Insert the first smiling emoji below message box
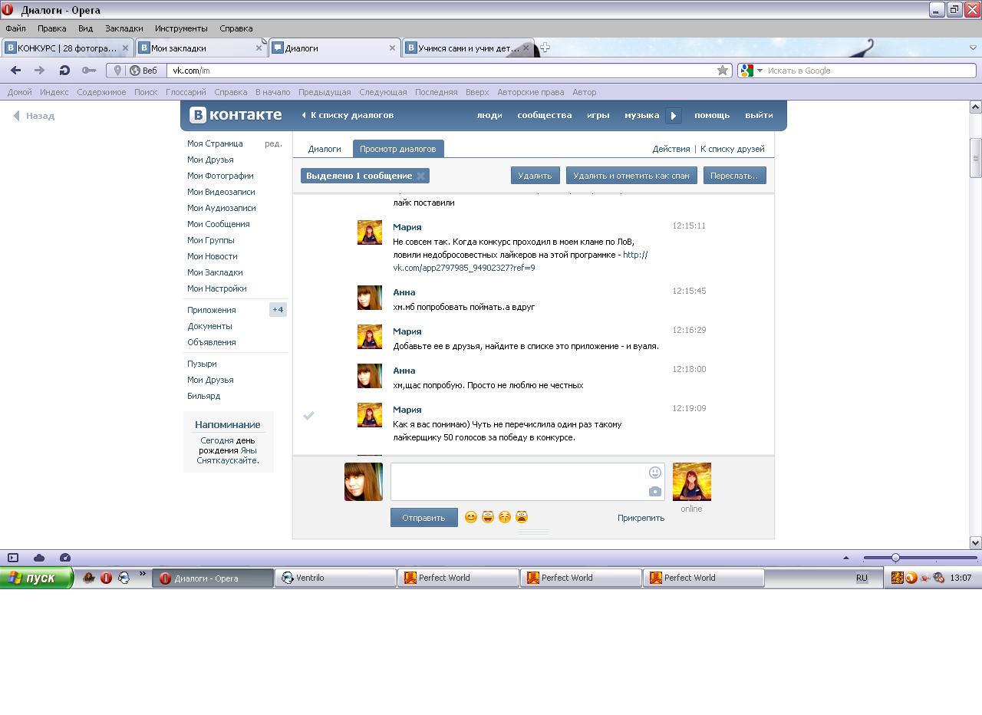 click(471, 517)
